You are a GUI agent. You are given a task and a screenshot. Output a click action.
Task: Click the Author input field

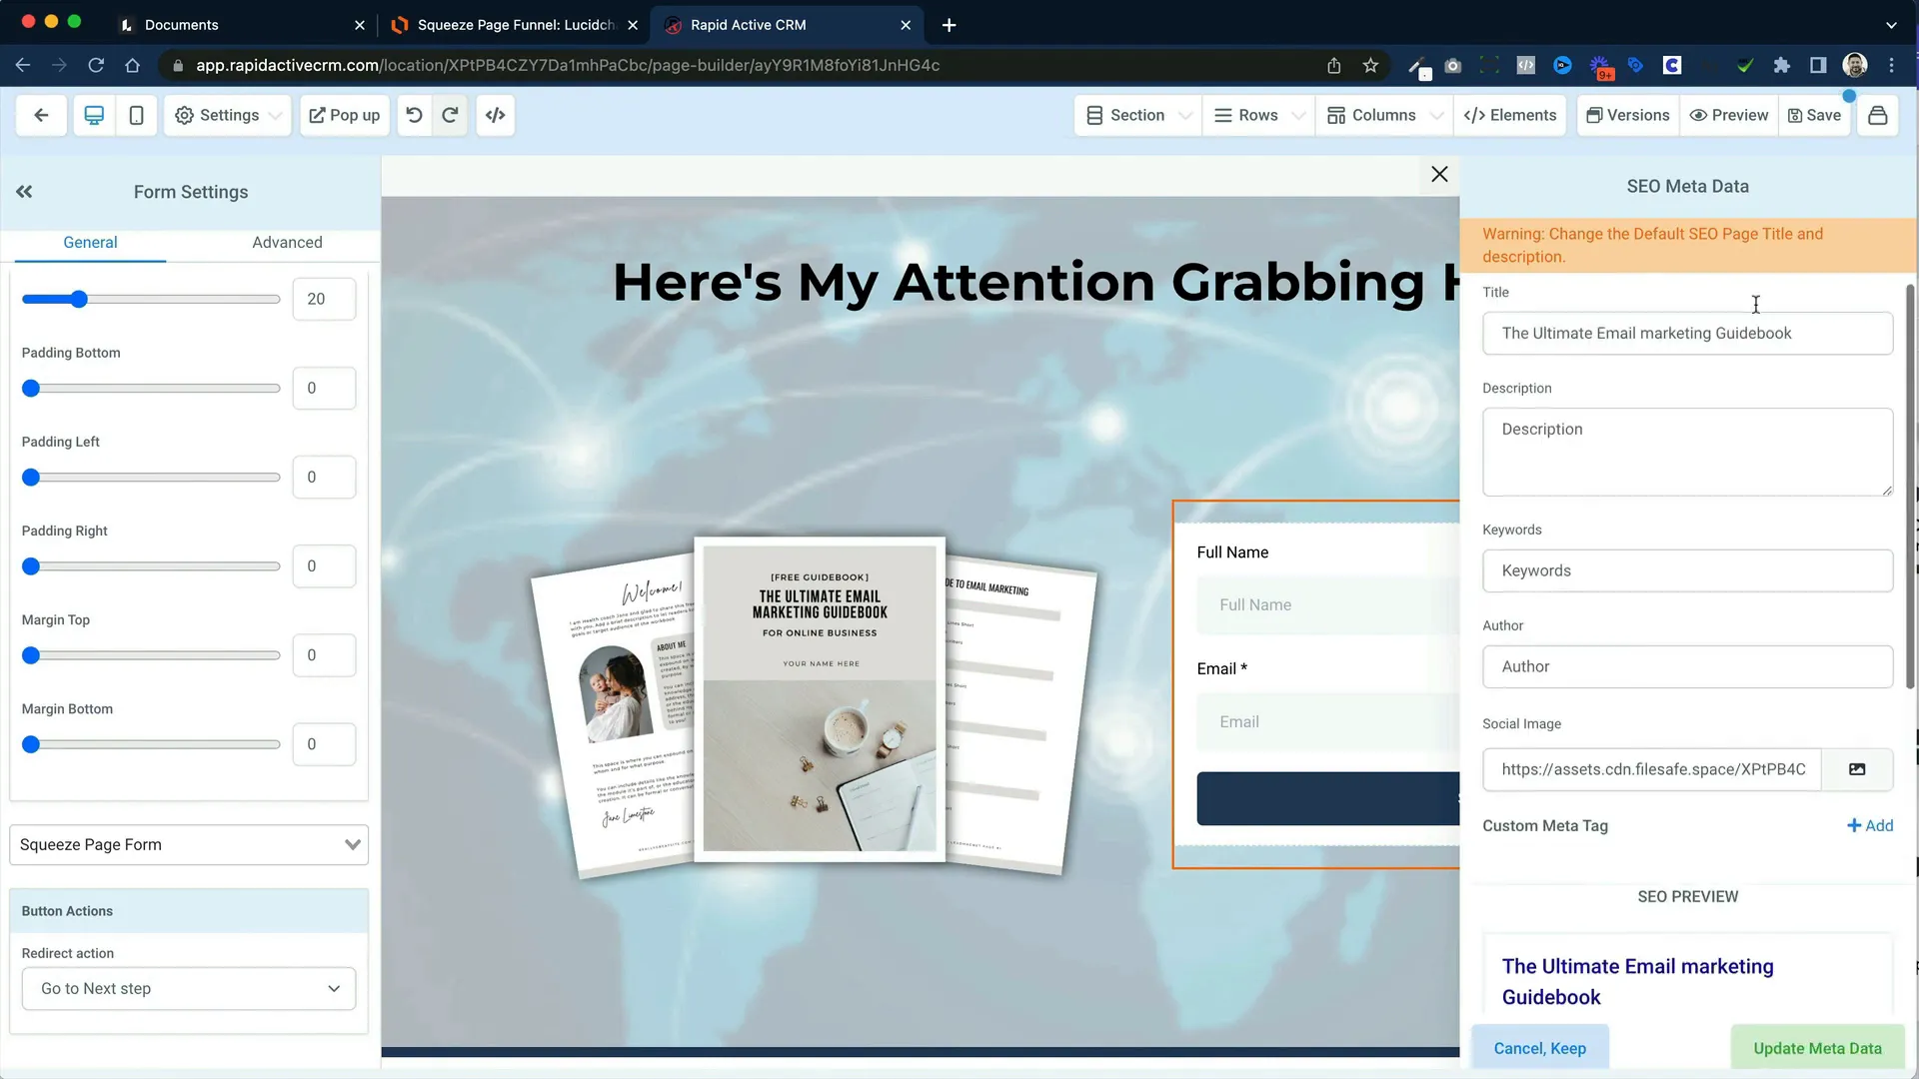coord(1687,666)
